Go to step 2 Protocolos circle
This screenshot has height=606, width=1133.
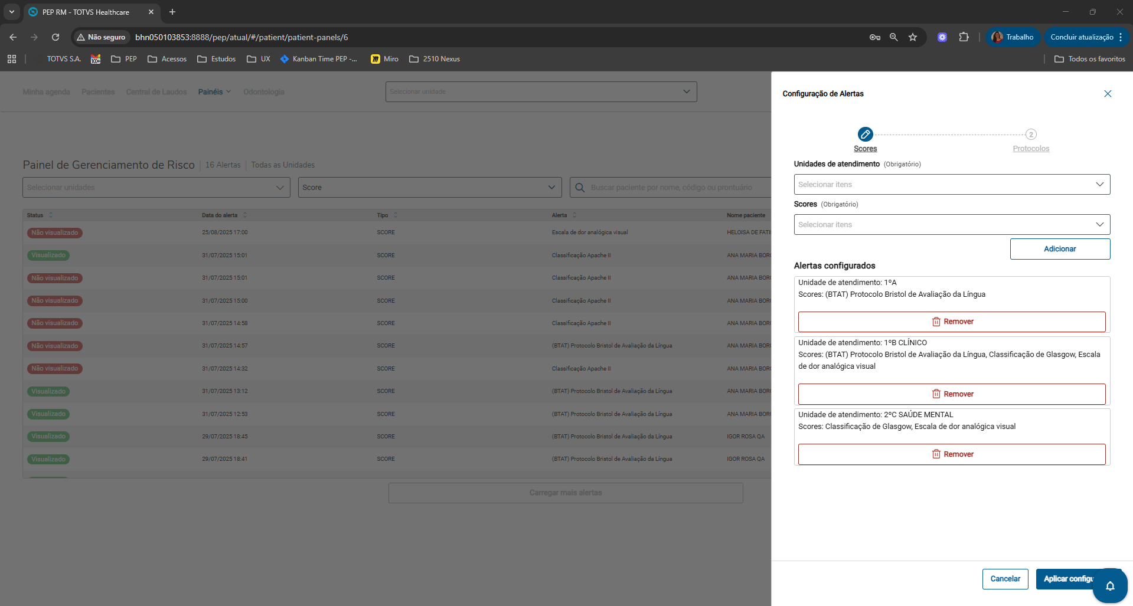pos(1031,135)
